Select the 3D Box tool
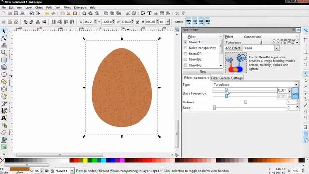 tap(4, 67)
